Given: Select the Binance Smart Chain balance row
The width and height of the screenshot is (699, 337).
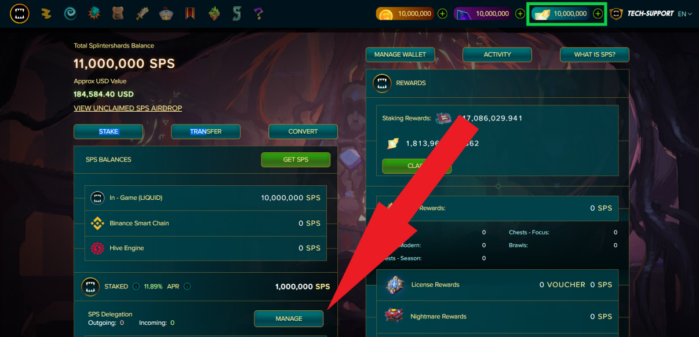Looking at the screenshot, I should (206, 223).
